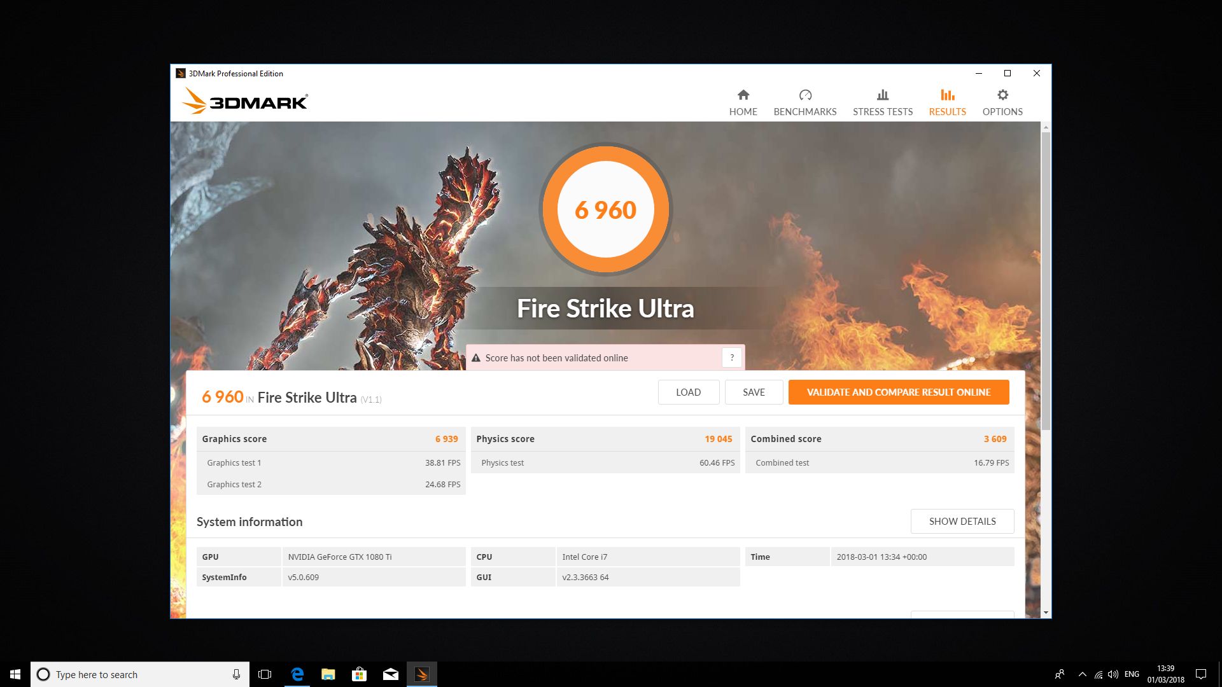1222x687 pixels.
Task: Open Task View in taskbar
Action: pyautogui.click(x=265, y=674)
